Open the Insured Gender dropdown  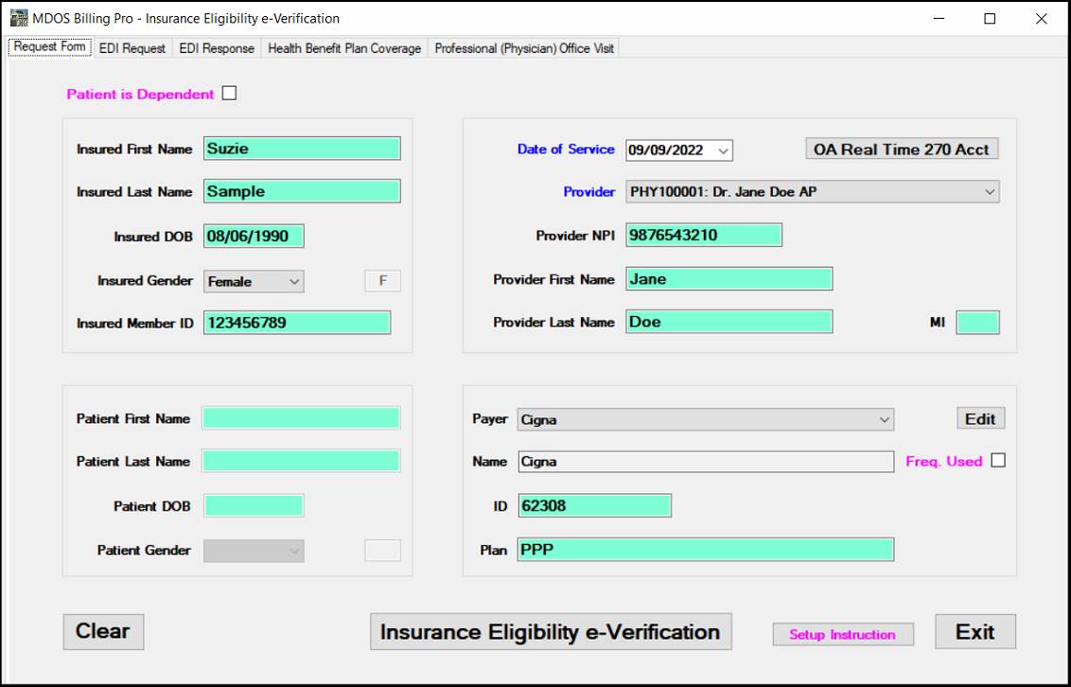pos(293,281)
